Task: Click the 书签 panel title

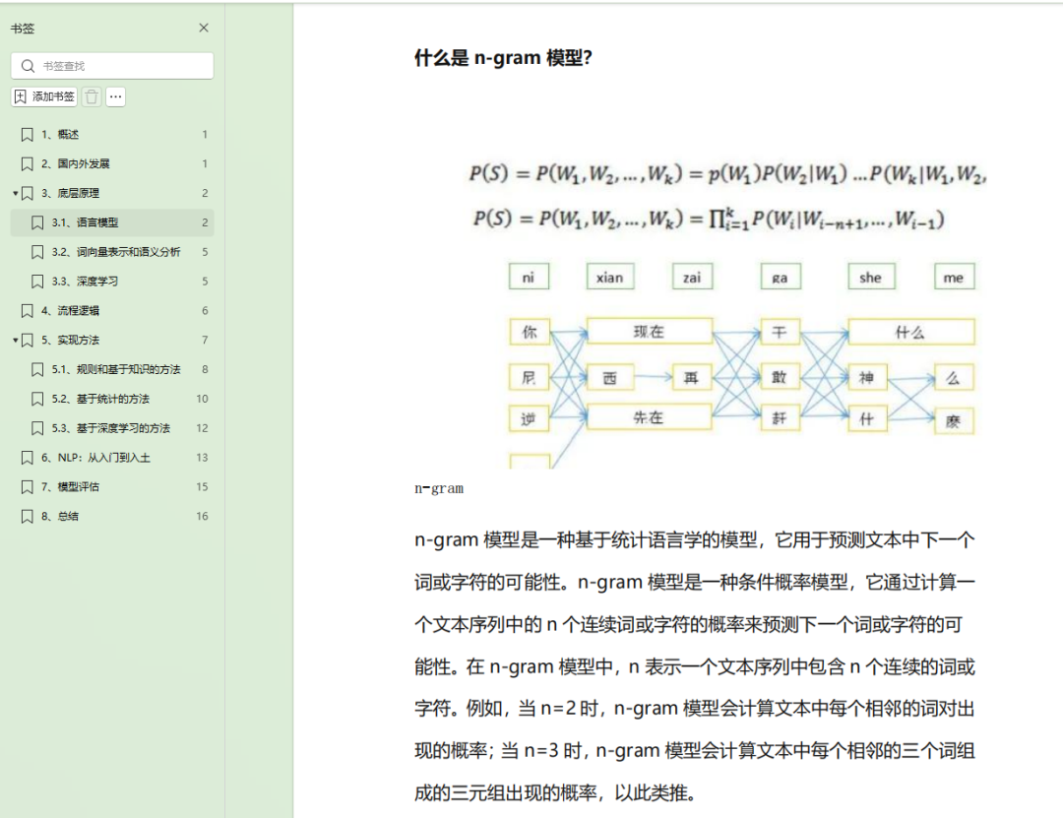Action: click(23, 29)
